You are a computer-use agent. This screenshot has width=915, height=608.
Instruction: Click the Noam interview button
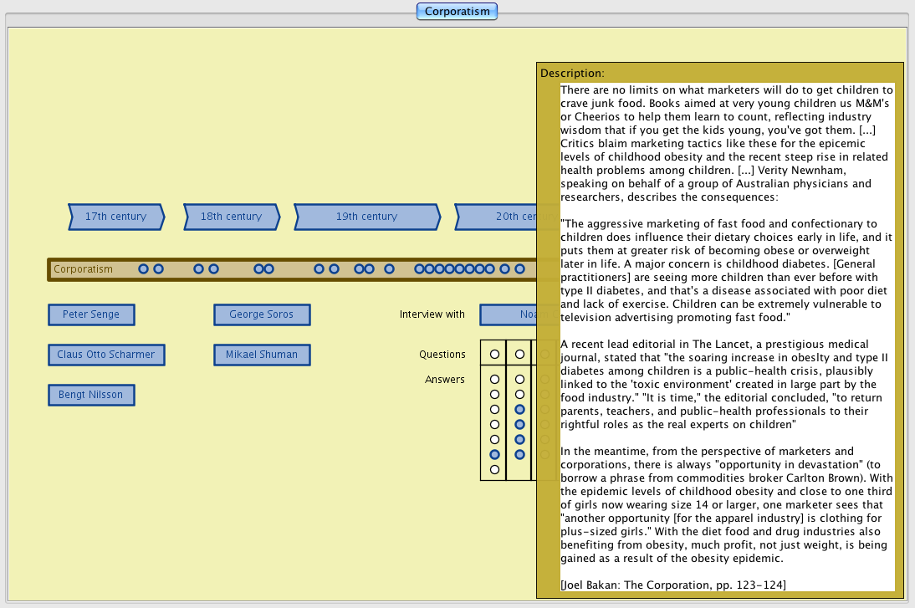(508, 314)
